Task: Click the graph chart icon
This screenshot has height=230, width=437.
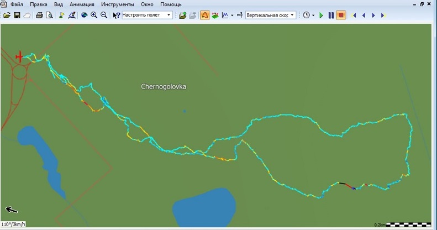Action: tap(225, 15)
